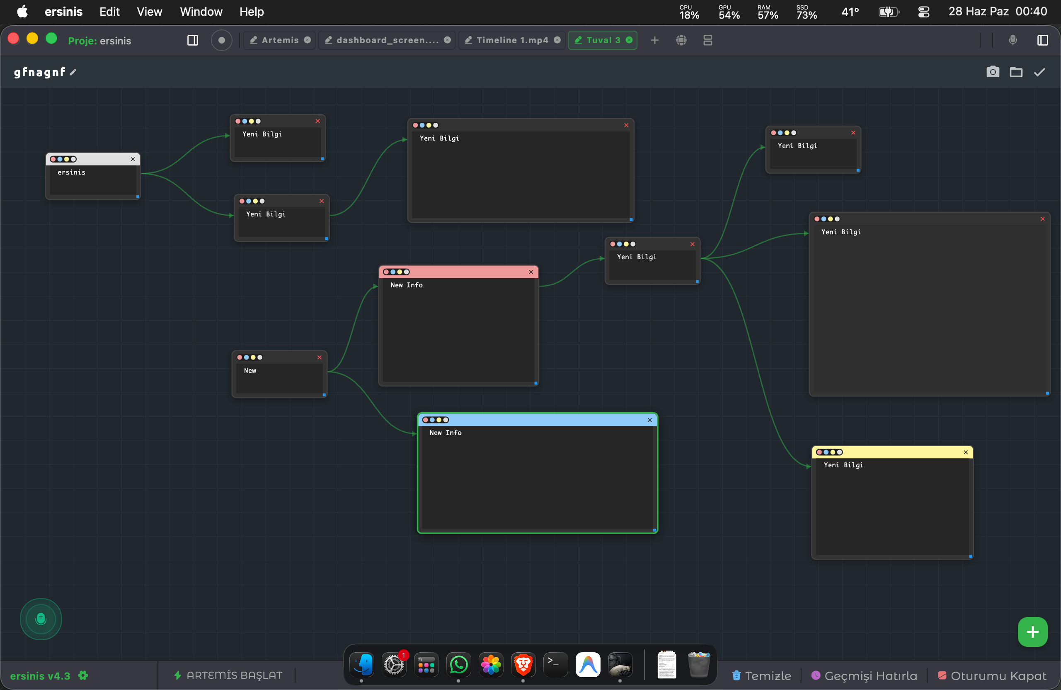Pick red dot on blue-header New Info node

click(426, 420)
